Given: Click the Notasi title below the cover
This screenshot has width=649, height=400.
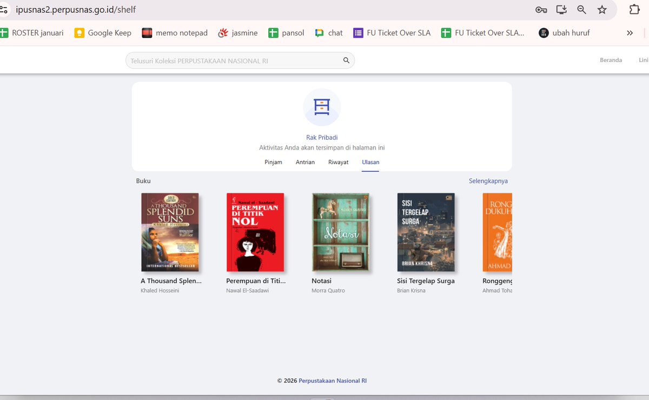Looking at the screenshot, I should coord(321,281).
